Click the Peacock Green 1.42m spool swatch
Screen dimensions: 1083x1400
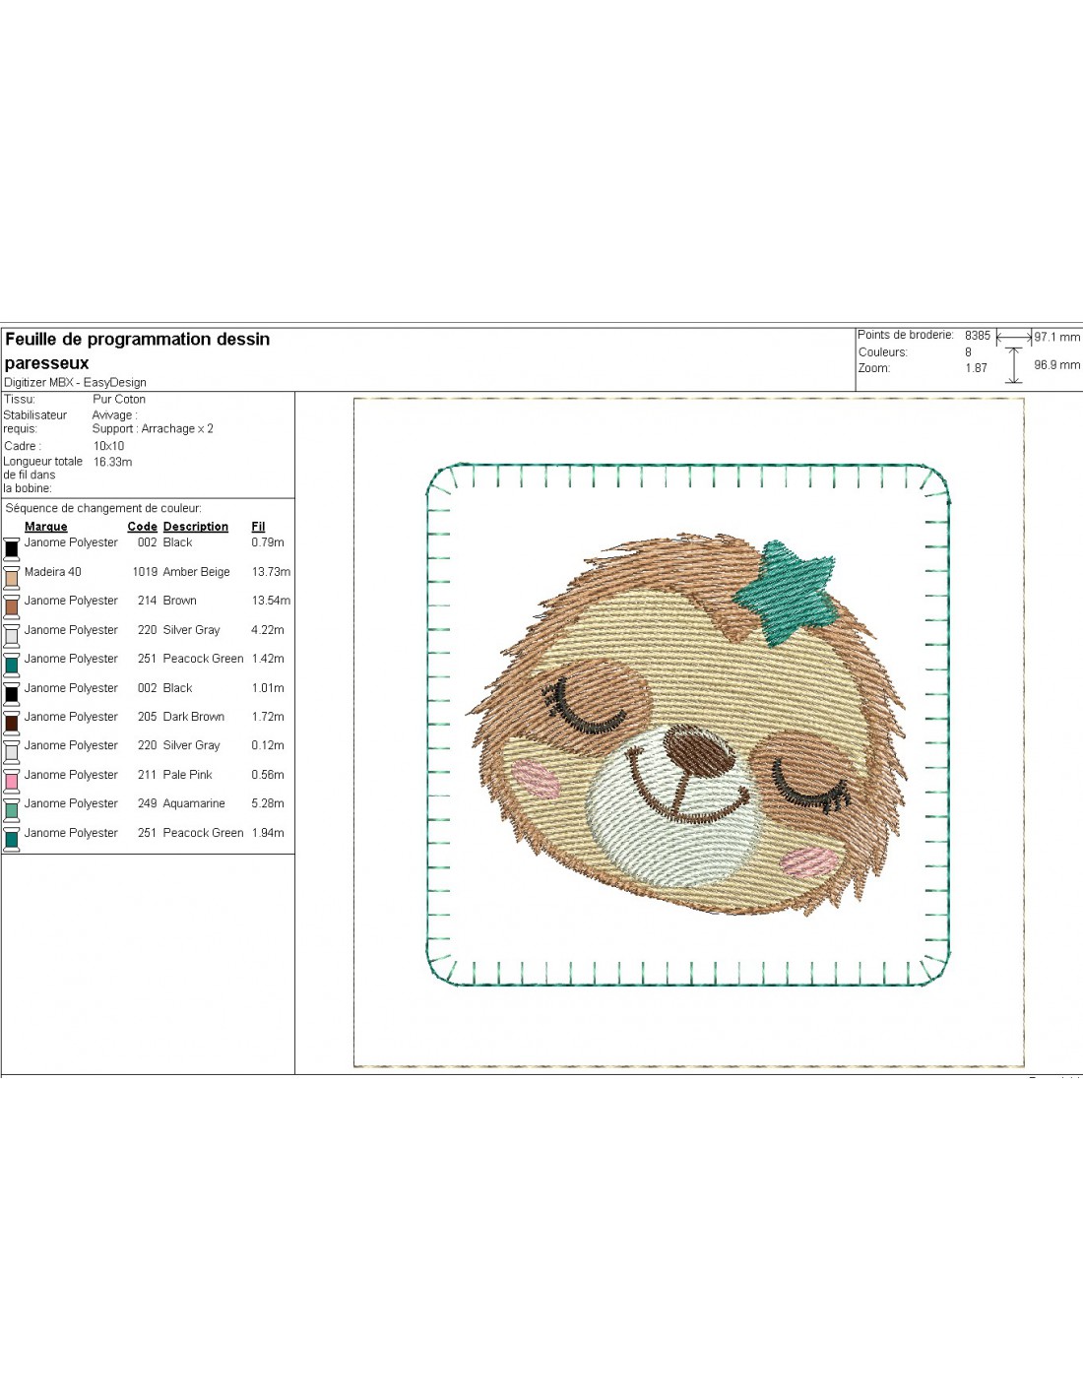[12, 664]
